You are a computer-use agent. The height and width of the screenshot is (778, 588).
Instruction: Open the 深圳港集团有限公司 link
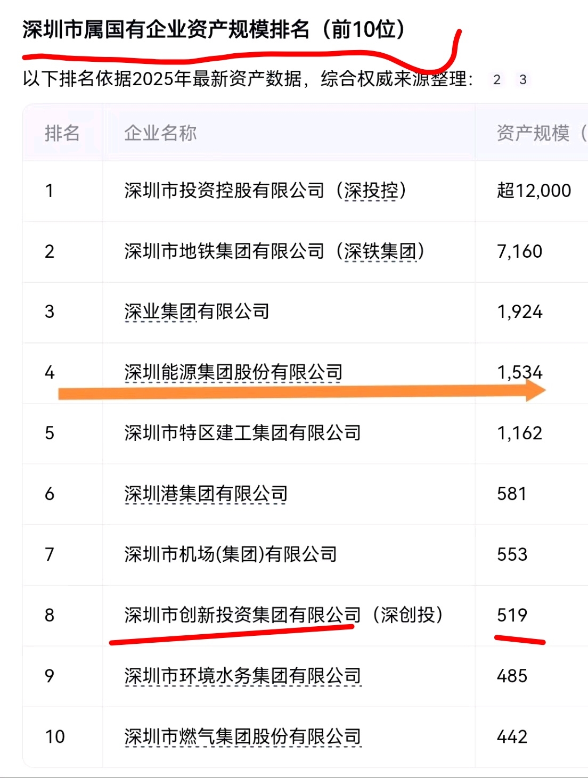click(x=206, y=494)
